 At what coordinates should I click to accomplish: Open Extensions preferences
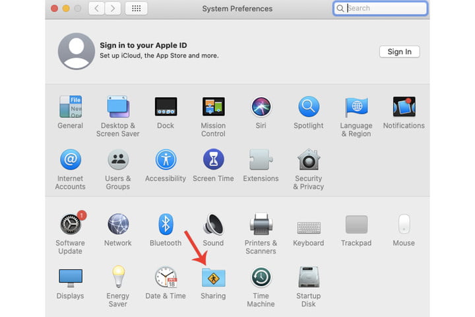click(x=261, y=159)
